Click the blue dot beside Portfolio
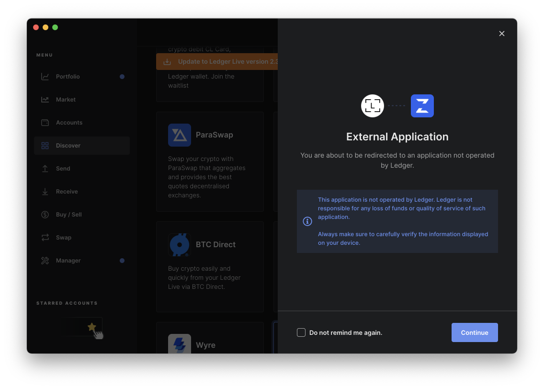This screenshot has height=389, width=544. tap(122, 76)
